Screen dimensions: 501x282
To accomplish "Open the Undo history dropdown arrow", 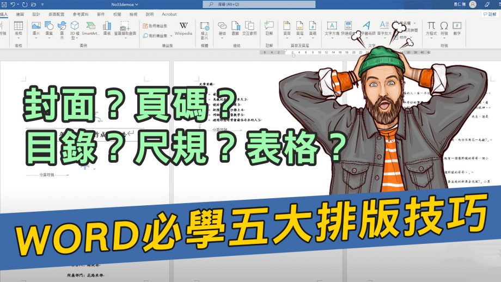I will tap(18, 5).
